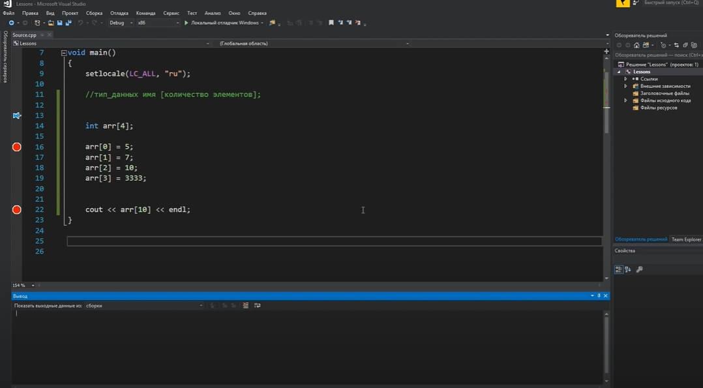Image resolution: width=703 pixels, height=388 pixels.
Task: Toggle a bookmark with the bookmark icon
Action: [331, 23]
